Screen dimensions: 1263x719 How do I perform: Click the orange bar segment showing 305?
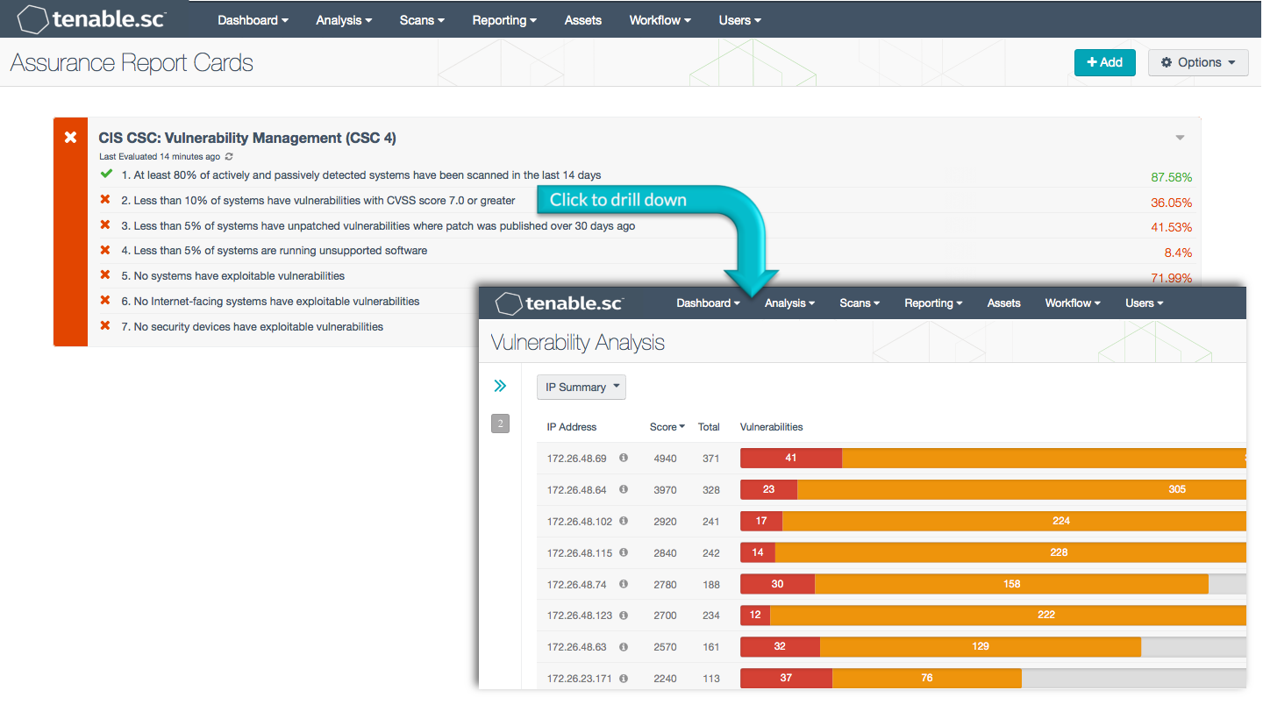point(1022,489)
